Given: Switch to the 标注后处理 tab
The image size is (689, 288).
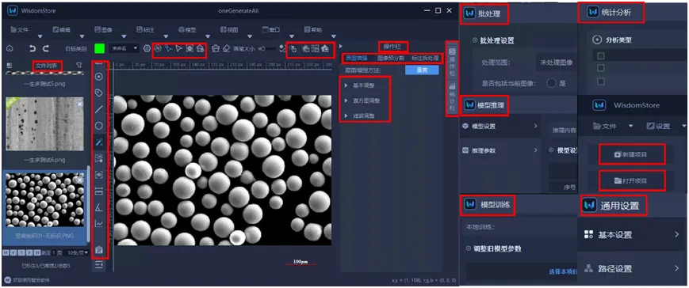Looking at the screenshot, I should 424,59.
